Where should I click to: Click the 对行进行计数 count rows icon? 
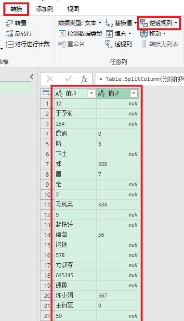(x=9, y=44)
